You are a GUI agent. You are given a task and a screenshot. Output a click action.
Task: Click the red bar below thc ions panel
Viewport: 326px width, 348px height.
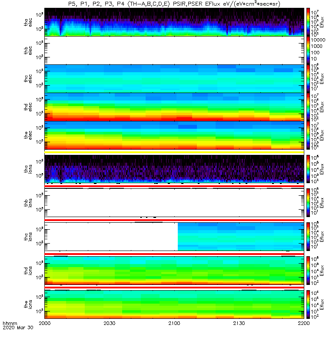pyautogui.click(x=174, y=254)
